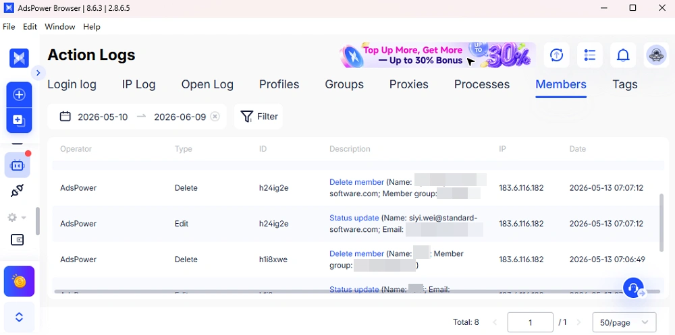
Task: Edit end date 2026-06-09
Action: tap(180, 117)
